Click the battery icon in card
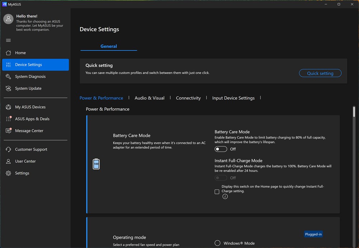Viewport: 359px width, 248px height. coord(96,164)
